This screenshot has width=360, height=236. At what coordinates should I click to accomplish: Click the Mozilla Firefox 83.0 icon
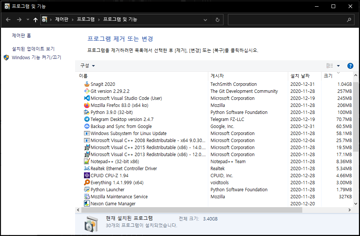pyautogui.click(x=87, y=105)
